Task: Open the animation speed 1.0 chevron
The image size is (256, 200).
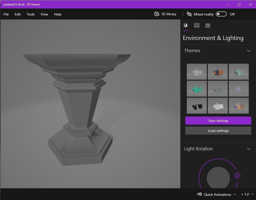Action: (x=252, y=194)
